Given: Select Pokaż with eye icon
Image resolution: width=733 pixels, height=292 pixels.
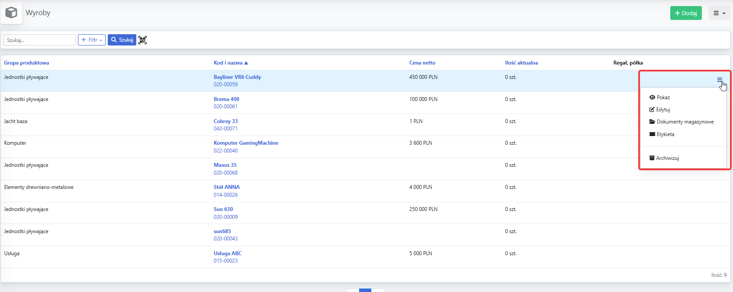Looking at the screenshot, I should click(x=659, y=97).
